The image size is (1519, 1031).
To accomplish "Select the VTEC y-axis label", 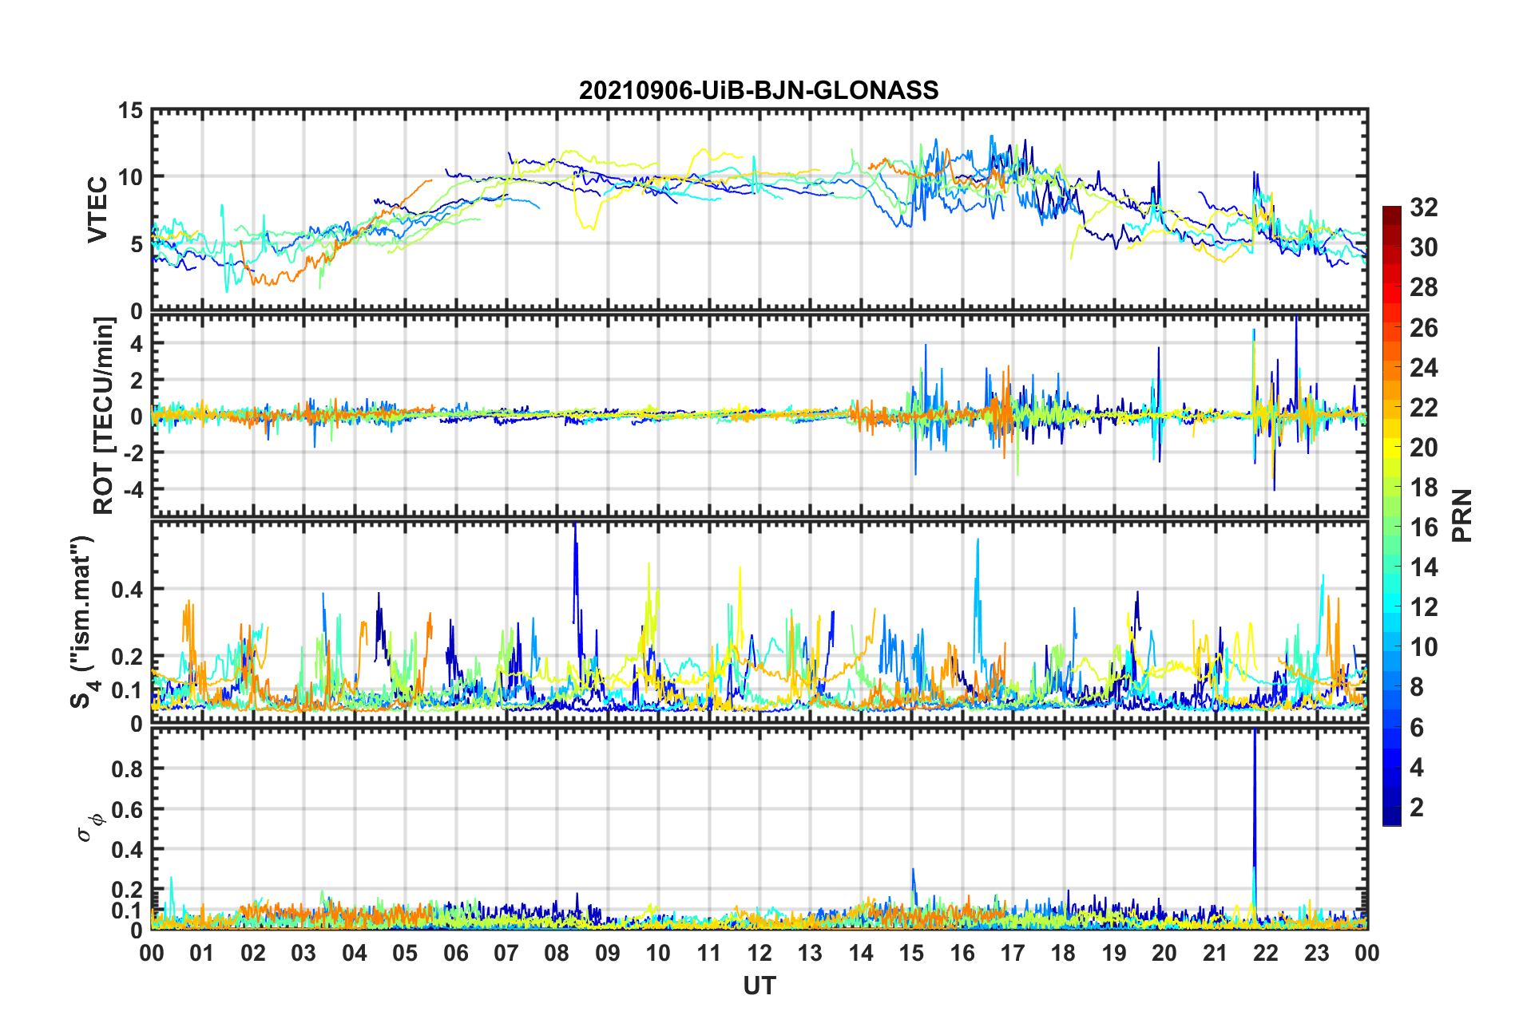I will [97, 210].
